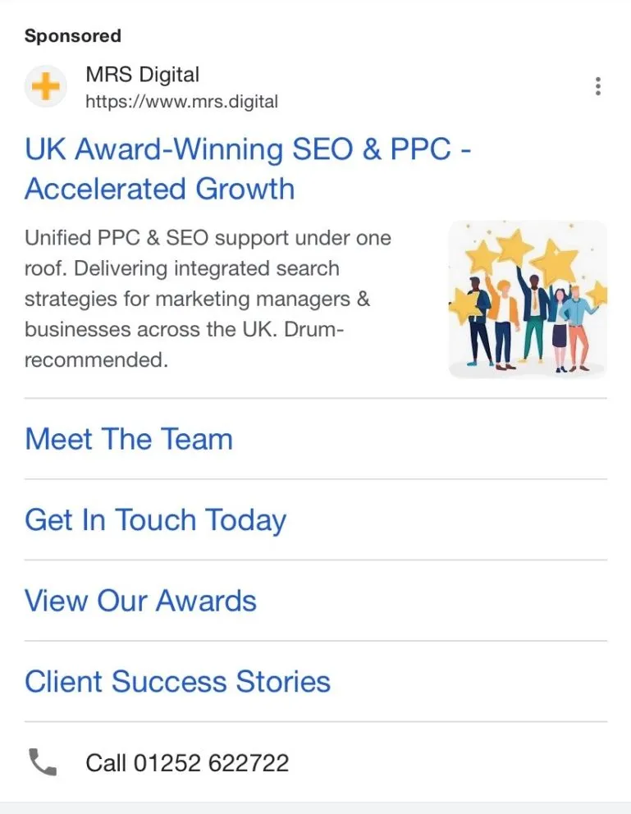
Task: Click the Accelerated Growth headline line
Action: (160, 189)
